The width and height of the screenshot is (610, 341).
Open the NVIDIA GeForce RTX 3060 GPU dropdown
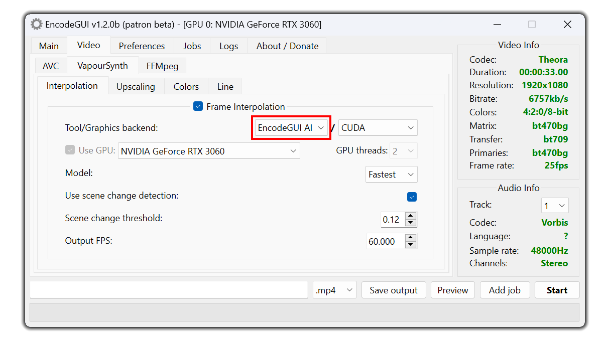click(x=209, y=151)
